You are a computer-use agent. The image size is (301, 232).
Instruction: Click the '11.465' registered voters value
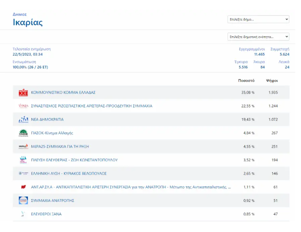pyautogui.click(x=259, y=54)
